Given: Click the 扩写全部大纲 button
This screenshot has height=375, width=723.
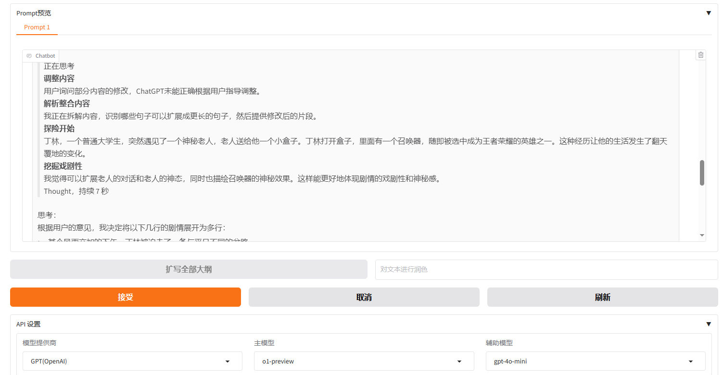Looking at the screenshot, I should (189, 269).
